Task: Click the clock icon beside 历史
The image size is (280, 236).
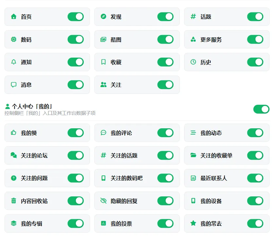Action: click(x=193, y=62)
